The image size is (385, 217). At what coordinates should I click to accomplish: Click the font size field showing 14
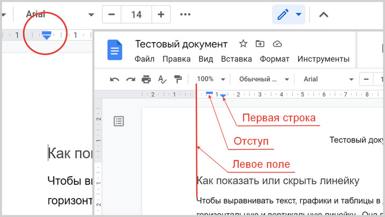pos(136,14)
